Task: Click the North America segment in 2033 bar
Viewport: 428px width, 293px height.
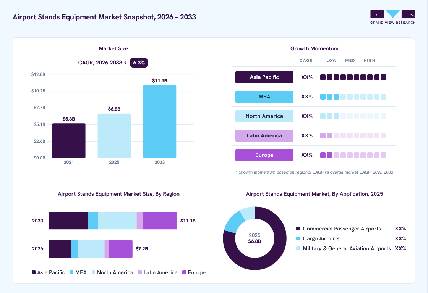Action: pyautogui.click(x=117, y=221)
